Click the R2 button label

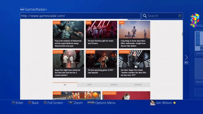(186, 63)
